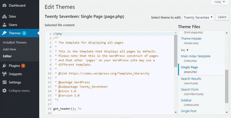This screenshot has height=118, width=231.
Task: Click the Snippets scissors icon
Action: 4,74
